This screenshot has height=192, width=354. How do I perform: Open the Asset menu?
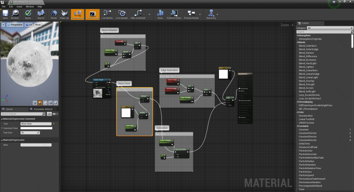[19, 7]
